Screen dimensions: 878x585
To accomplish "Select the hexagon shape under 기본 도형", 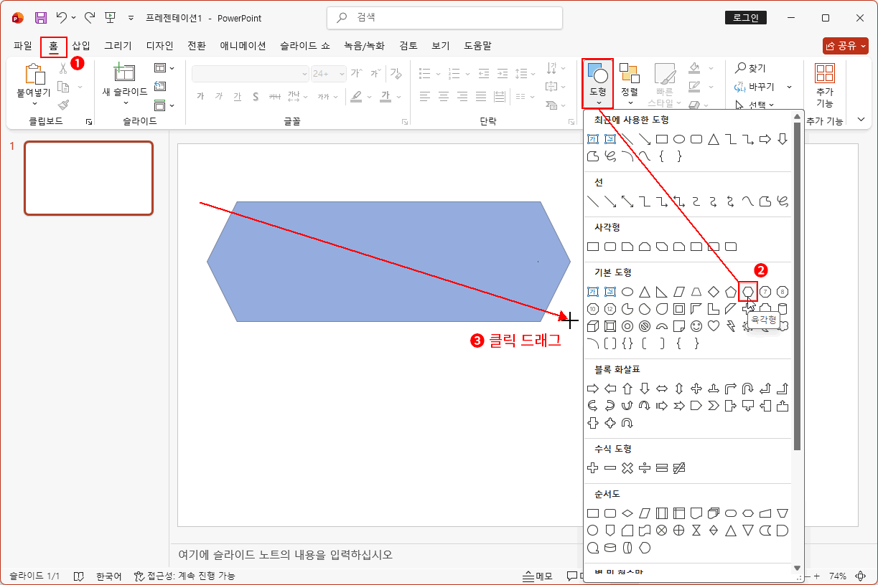I will coord(749,291).
